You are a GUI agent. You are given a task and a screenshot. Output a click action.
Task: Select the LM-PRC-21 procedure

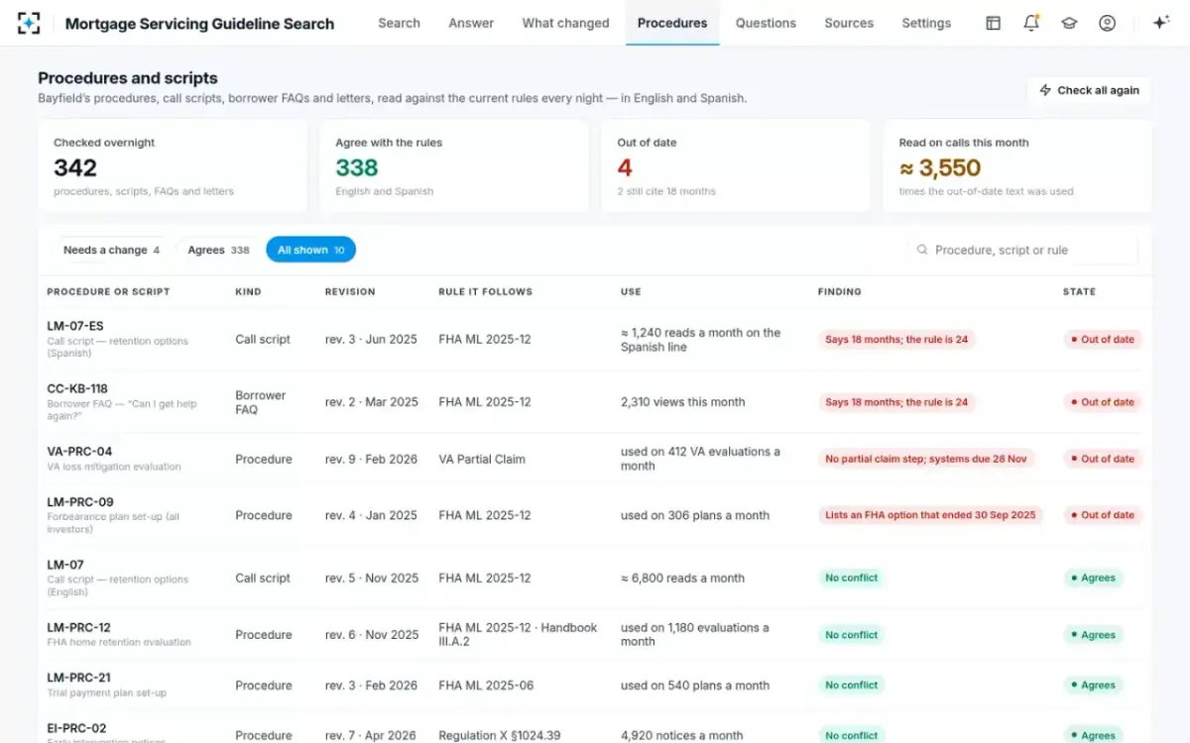click(595, 685)
